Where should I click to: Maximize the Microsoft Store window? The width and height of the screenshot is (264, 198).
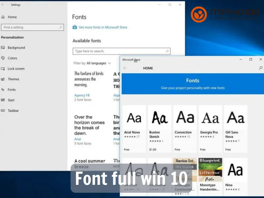coord(251,59)
